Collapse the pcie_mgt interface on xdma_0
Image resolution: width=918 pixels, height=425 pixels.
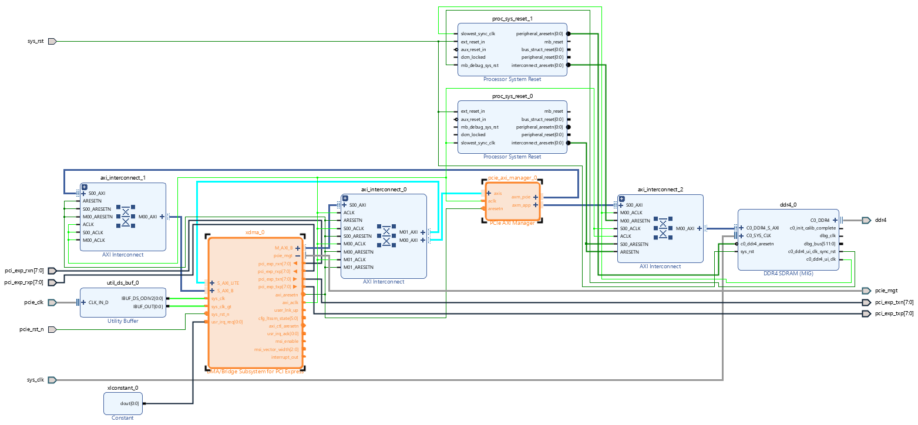pyautogui.click(x=298, y=255)
